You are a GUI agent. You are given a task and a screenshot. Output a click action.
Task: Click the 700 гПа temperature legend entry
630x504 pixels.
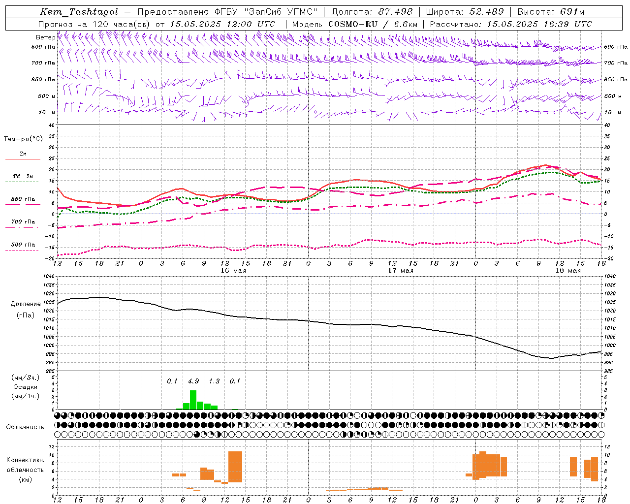click(x=23, y=222)
